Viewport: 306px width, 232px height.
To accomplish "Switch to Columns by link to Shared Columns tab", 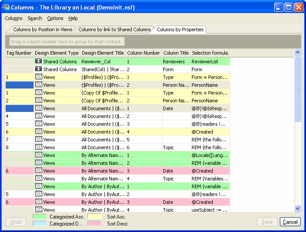I will (x=114, y=29).
